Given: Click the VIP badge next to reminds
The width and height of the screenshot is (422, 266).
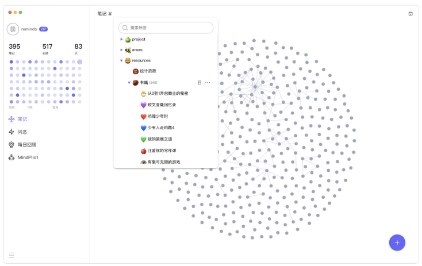Looking at the screenshot, I should pos(43,29).
